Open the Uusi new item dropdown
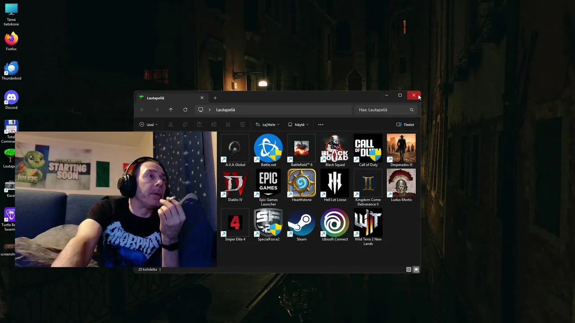The image size is (575, 323). [x=149, y=125]
